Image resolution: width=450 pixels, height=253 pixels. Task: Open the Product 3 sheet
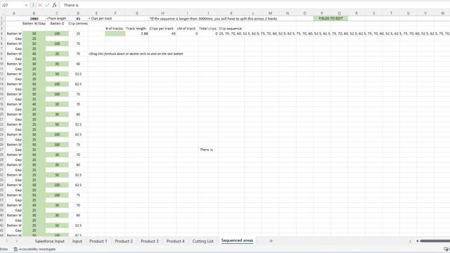point(150,241)
